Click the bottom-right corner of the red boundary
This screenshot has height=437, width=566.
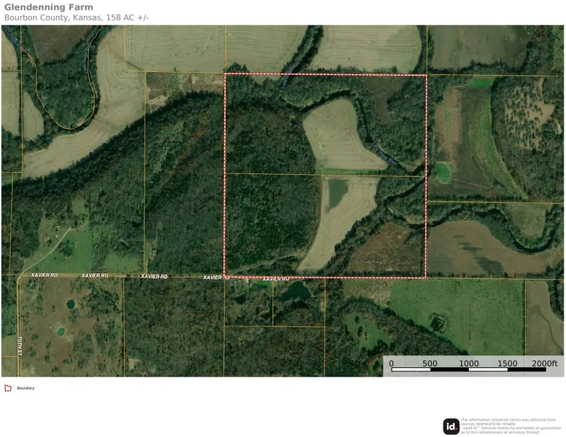tap(425, 277)
